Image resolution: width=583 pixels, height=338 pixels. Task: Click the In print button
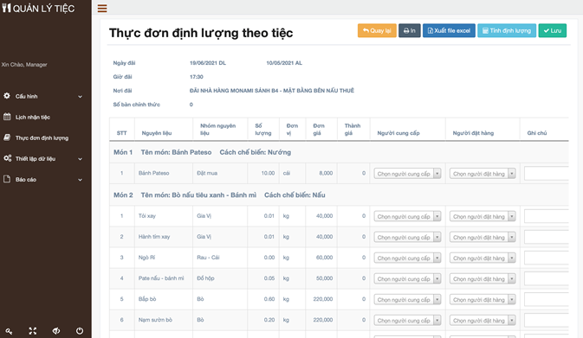point(410,30)
